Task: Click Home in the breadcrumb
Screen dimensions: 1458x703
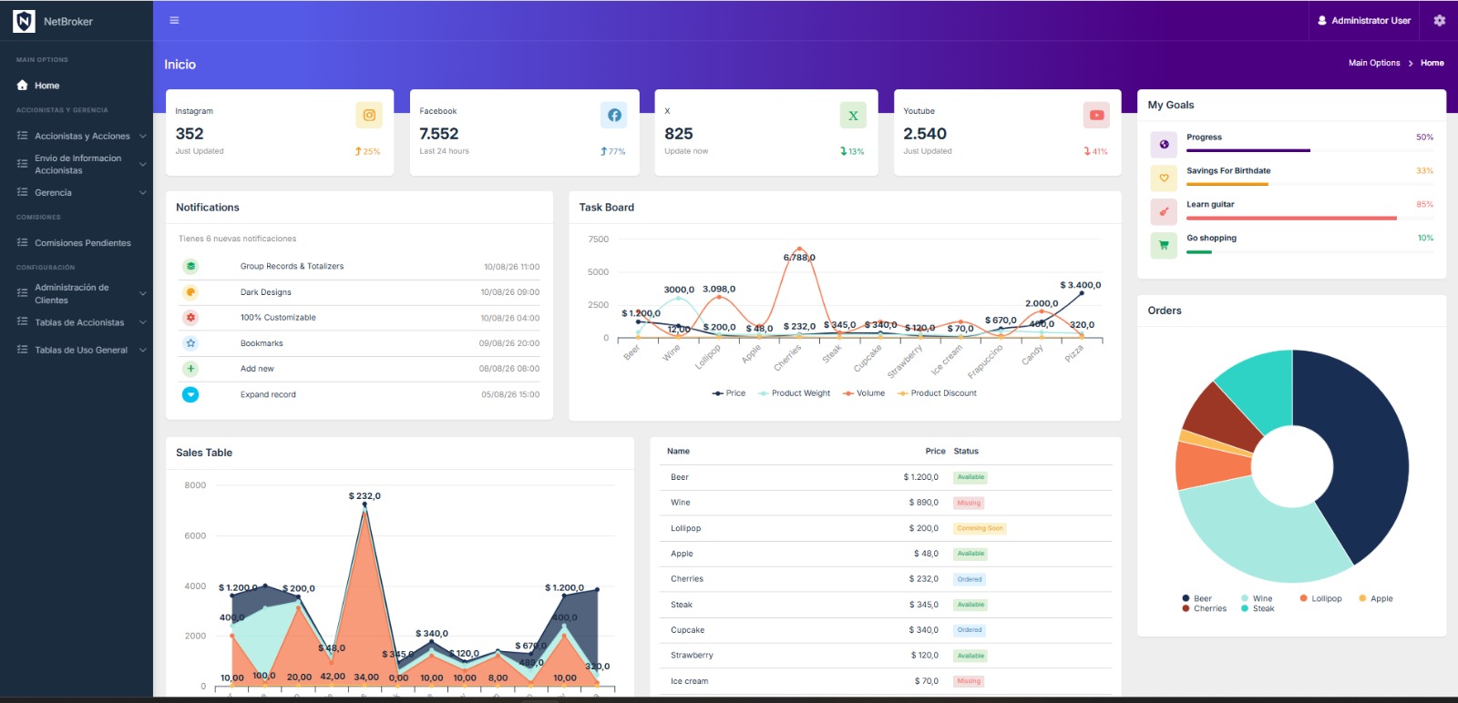Action: [1432, 63]
